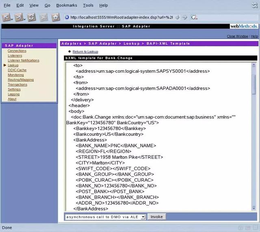Click the address line with SAPSYS0001
Image resolution: width=260 pixels, height=232 pixels.
pos(143,71)
